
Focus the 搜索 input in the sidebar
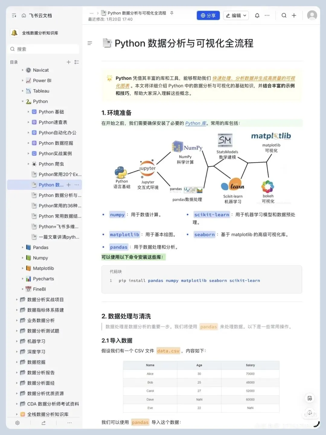(44, 49)
